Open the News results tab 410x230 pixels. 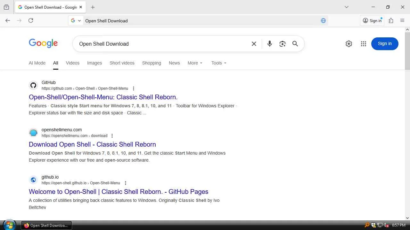[174, 63]
